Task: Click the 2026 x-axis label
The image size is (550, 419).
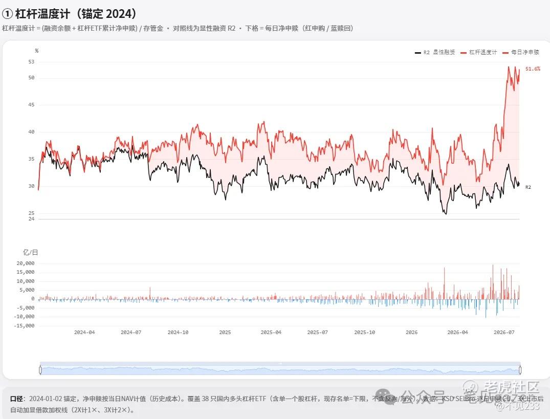Action: tap(411, 332)
